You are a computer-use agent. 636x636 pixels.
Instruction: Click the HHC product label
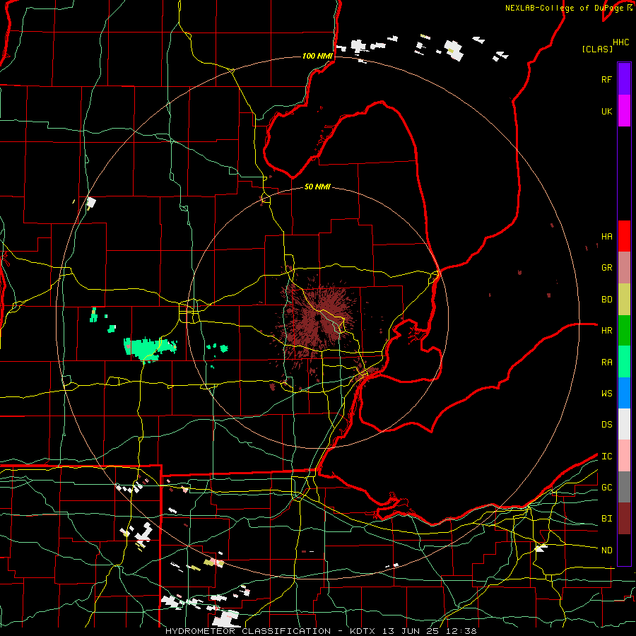pos(621,42)
